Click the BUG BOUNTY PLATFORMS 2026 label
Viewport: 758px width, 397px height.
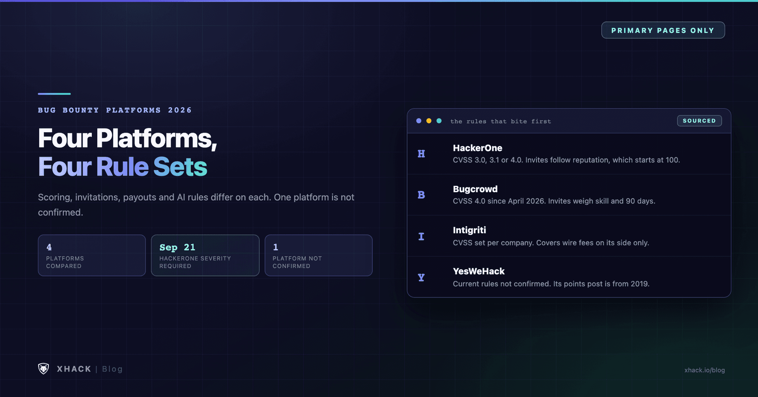tap(115, 110)
